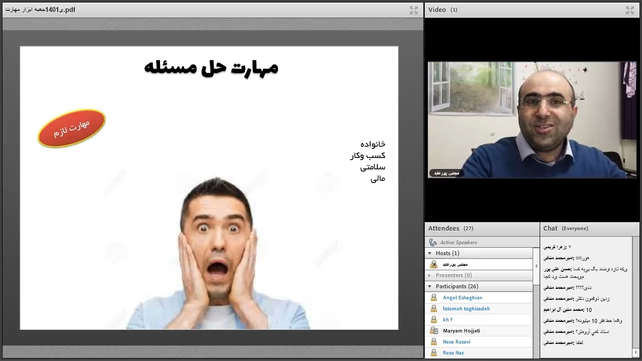The width and height of the screenshot is (642, 361).
Task: Click the host avatar icon in Hosts list
Action: pos(434,264)
